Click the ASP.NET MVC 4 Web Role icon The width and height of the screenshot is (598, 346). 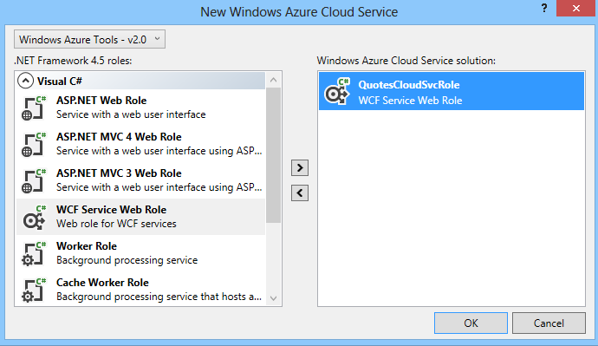(33, 145)
